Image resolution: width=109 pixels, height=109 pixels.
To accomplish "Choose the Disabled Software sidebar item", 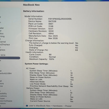I will 6,101.
